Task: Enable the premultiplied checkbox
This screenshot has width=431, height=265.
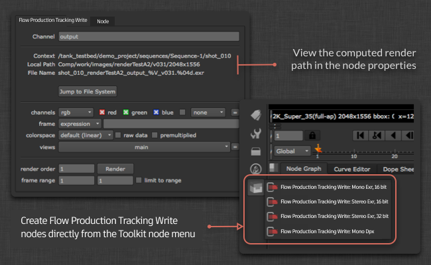Action: coord(154,135)
